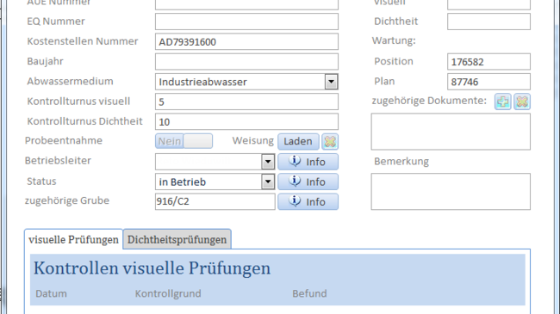Viewport: 560px width, 314px height.
Task: Click the Baujahr input field
Action: (x=246, y=62)
